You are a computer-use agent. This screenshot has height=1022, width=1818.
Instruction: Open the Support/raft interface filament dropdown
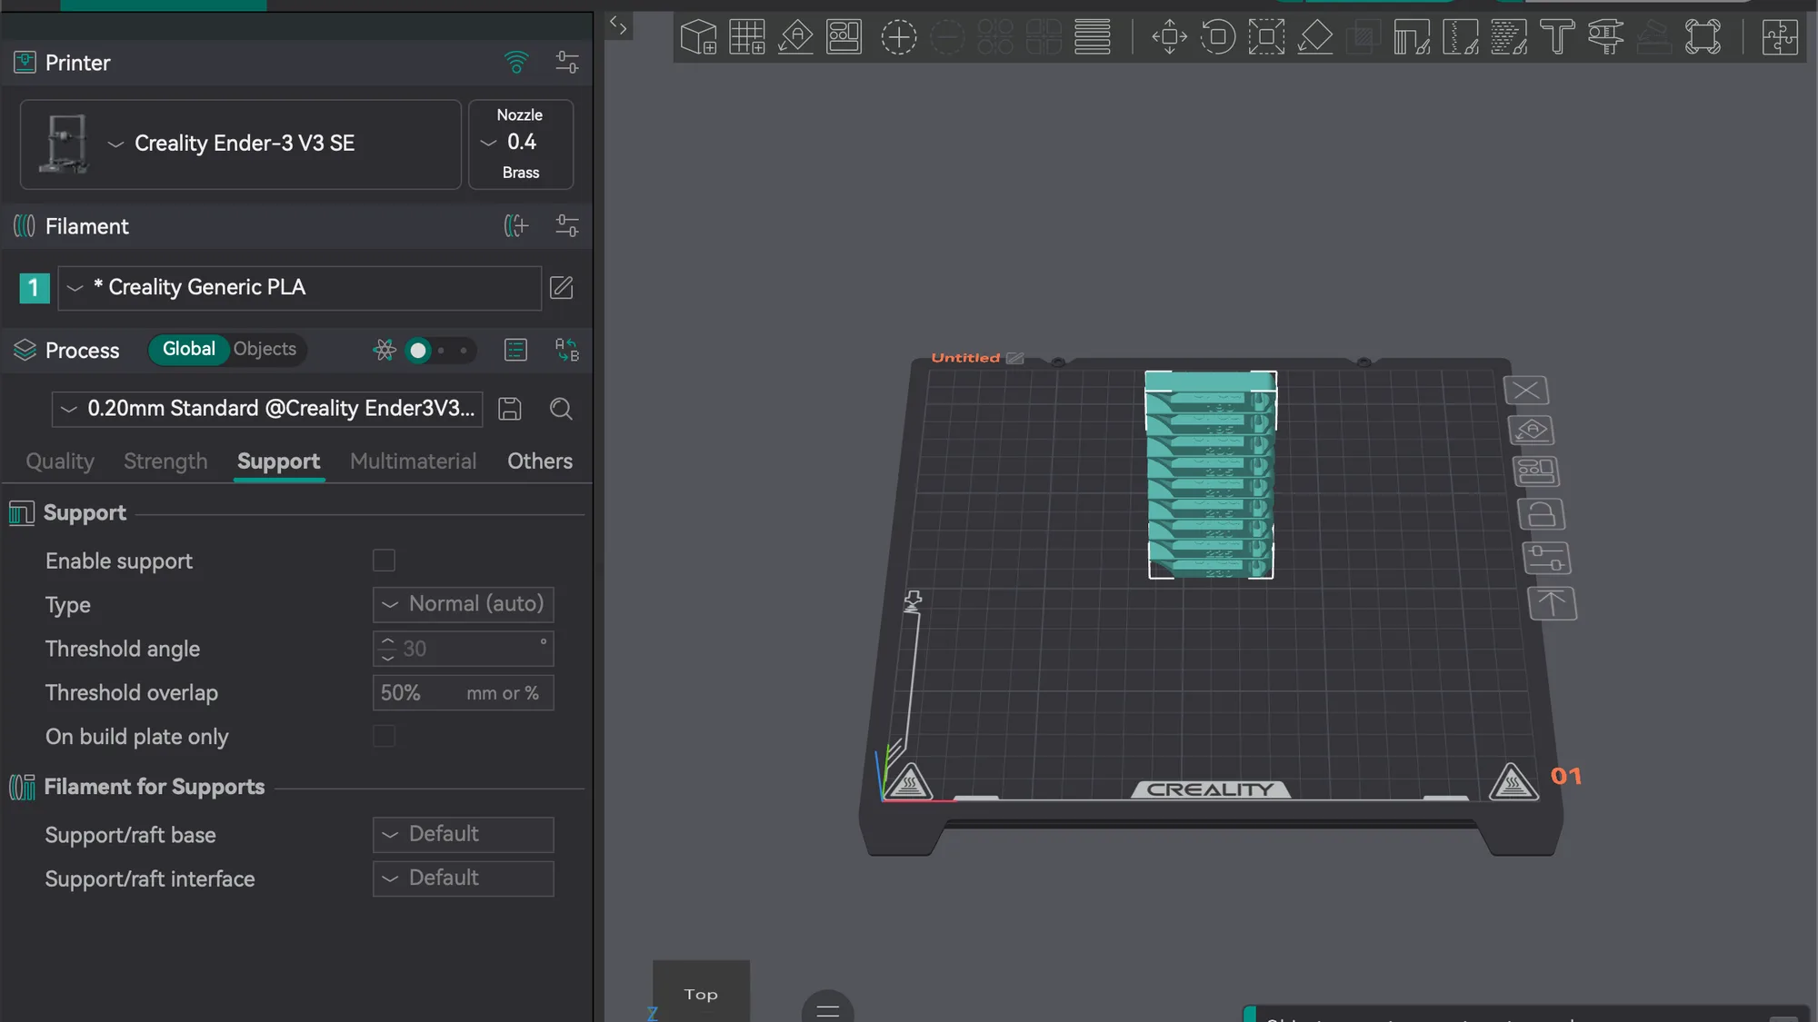pyautogui.click(x=464, y=878)
